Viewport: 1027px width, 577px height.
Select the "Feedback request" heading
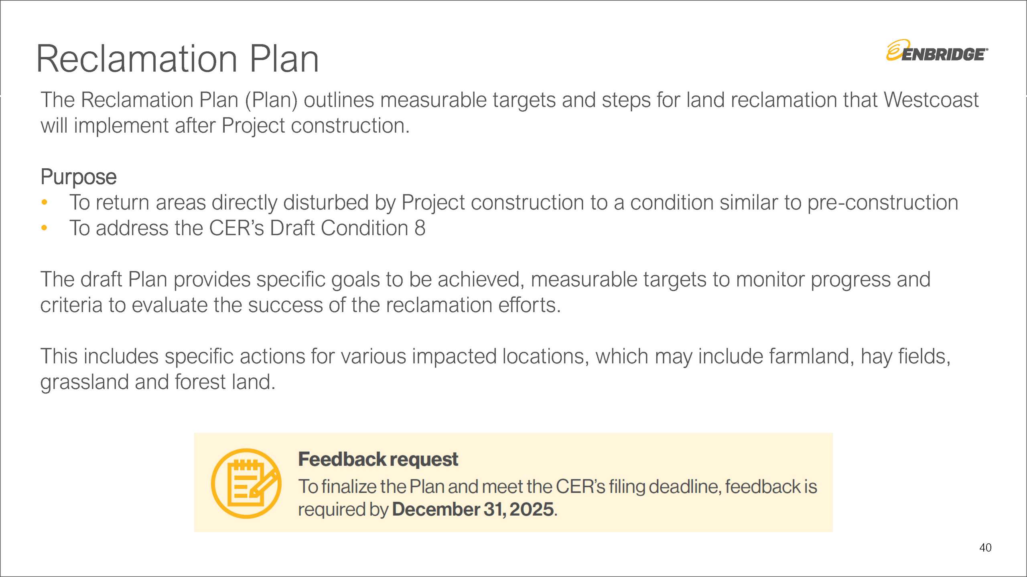point(378,459)
